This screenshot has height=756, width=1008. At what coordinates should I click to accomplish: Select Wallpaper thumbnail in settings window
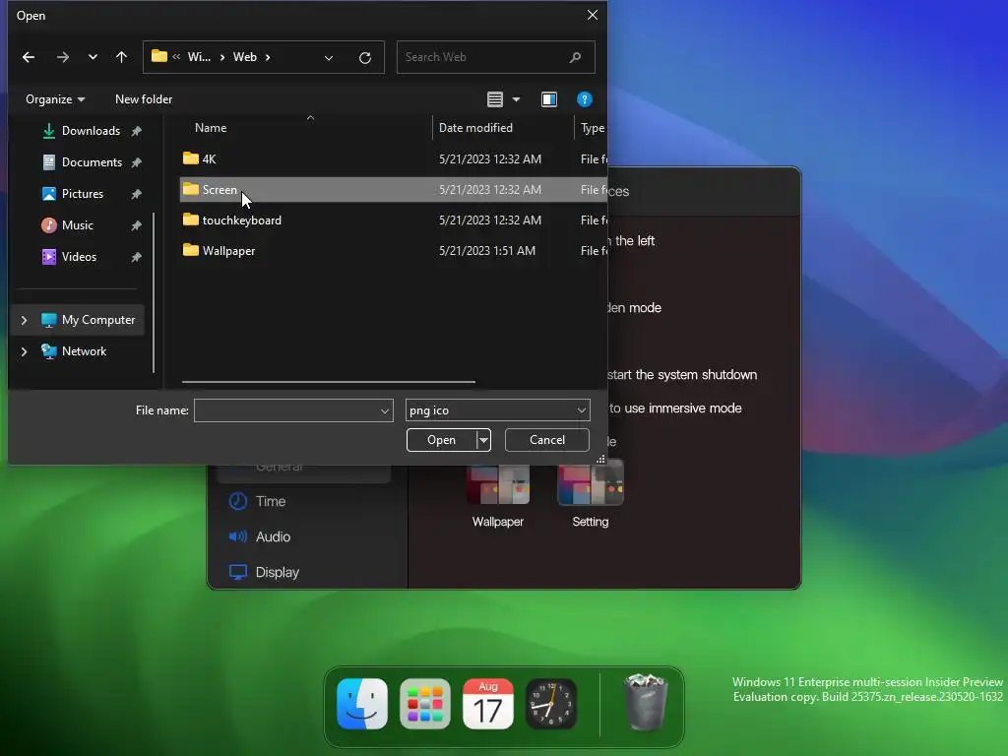pyautogui.click(x=497, y=483)
